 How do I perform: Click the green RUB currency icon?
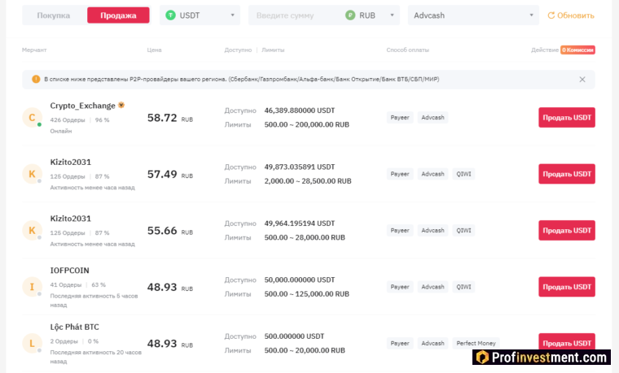(350, 15)
